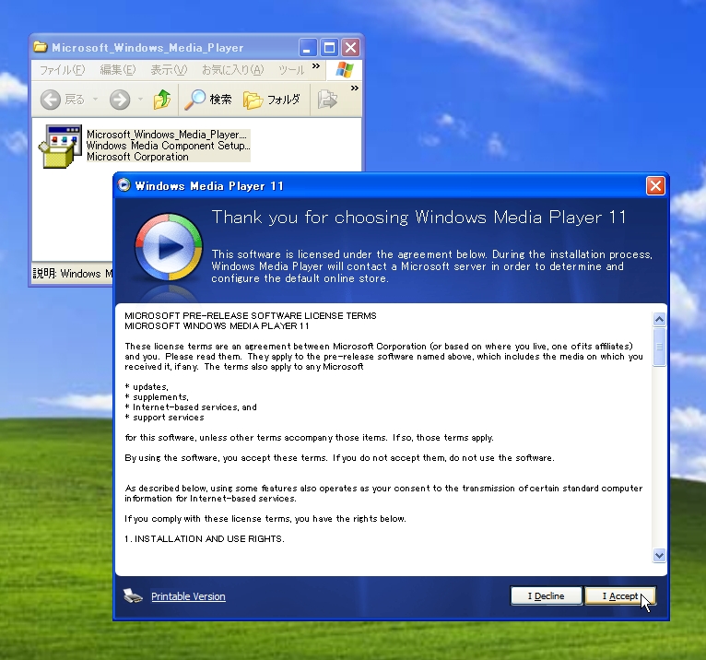This screenshot has height=660, width=706.
Task: Click the Media Player title bar icon
Action: point(124,185)
